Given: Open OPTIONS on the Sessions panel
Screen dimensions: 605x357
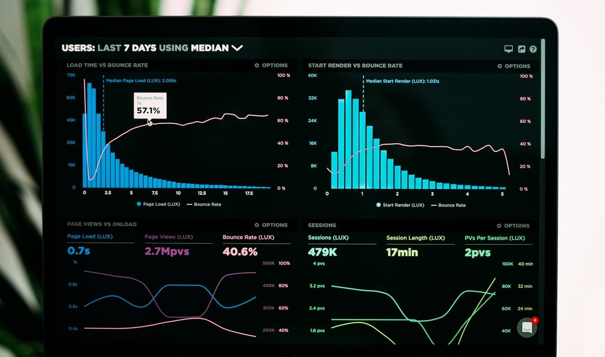Looking at the screenshot, I should (514, 226).
